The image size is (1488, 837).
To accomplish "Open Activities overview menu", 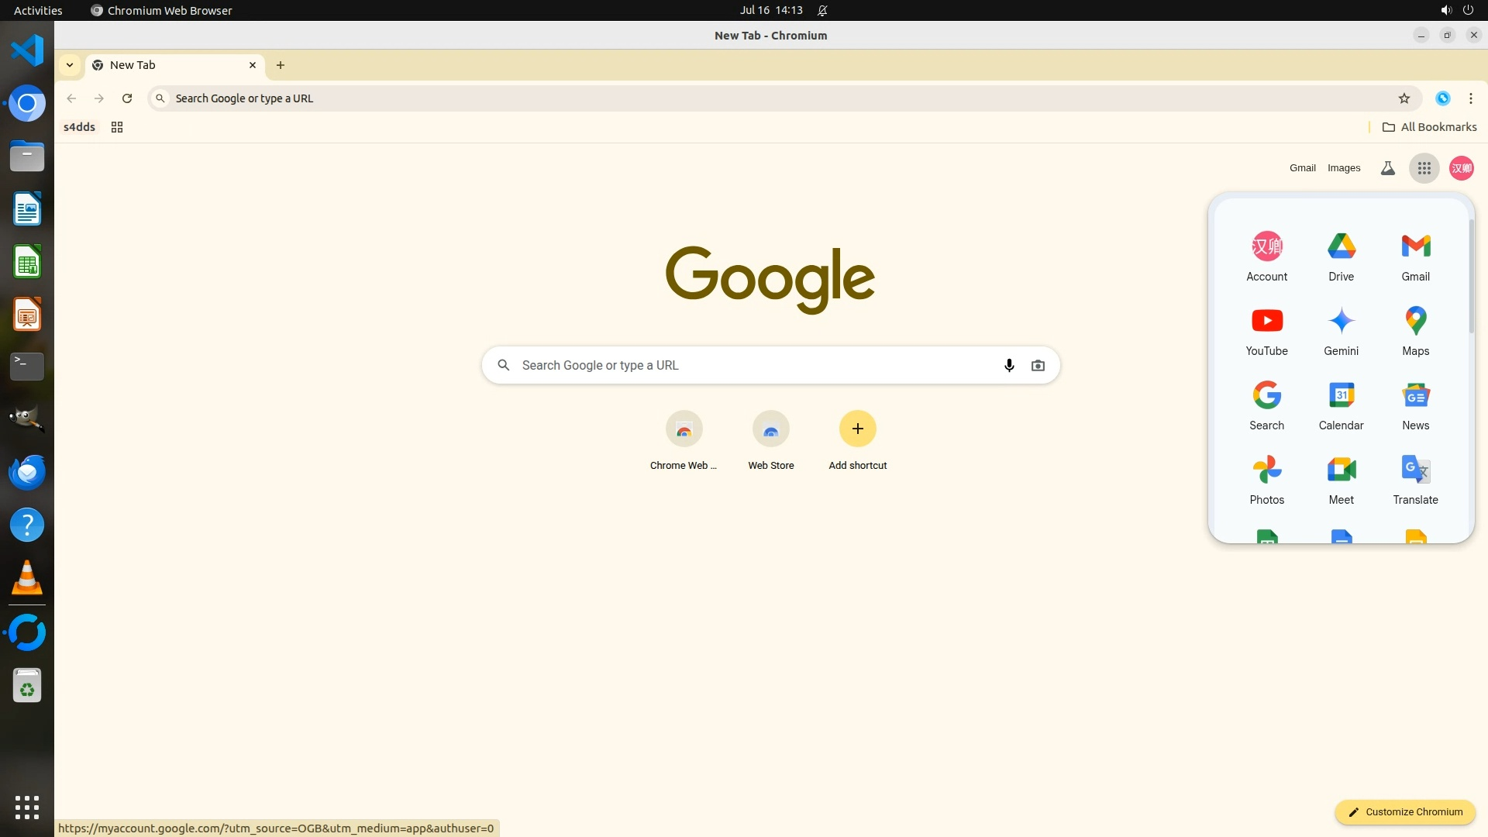I will point(38,11).
